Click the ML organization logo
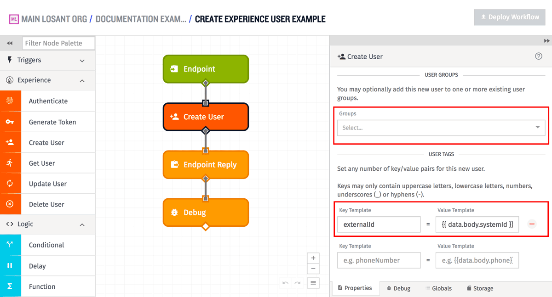The image size is (552, 297). (14, 19)
